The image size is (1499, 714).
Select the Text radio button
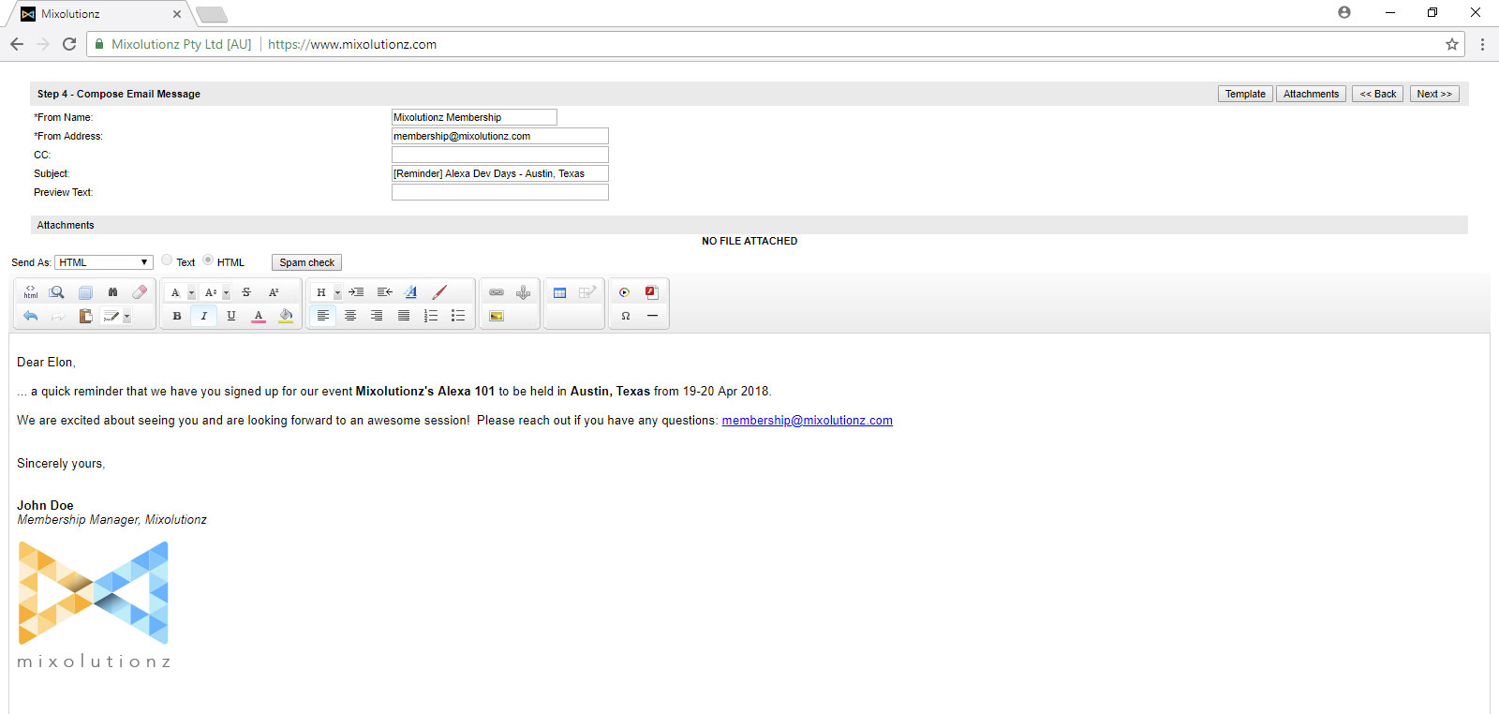coord(167,260)
